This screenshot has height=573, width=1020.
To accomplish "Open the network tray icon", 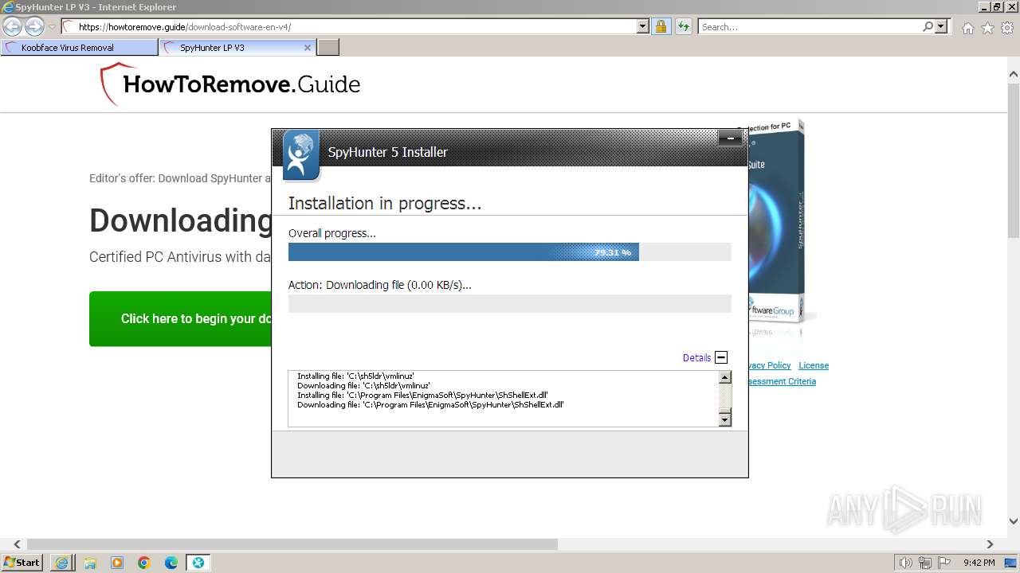I will [925, 563].
